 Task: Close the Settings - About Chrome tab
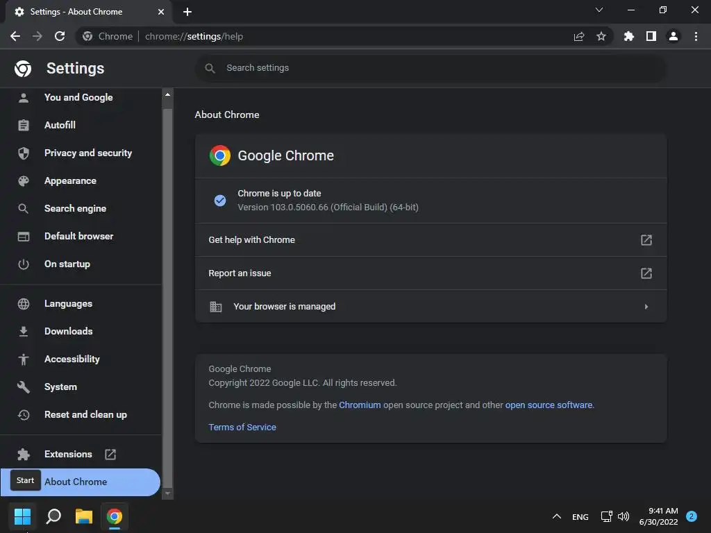pos(161,12)
